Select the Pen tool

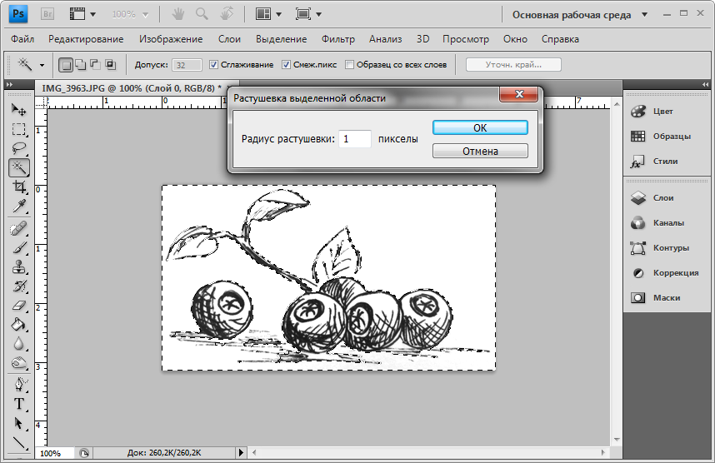tap(18, 385)
